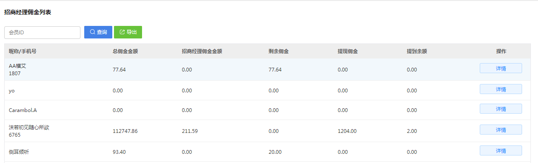Click the 剩余佣金 column header

coord(279,51)
